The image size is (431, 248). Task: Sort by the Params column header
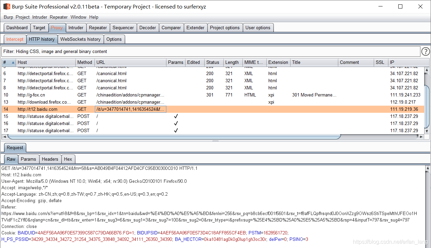pos(176,63)
